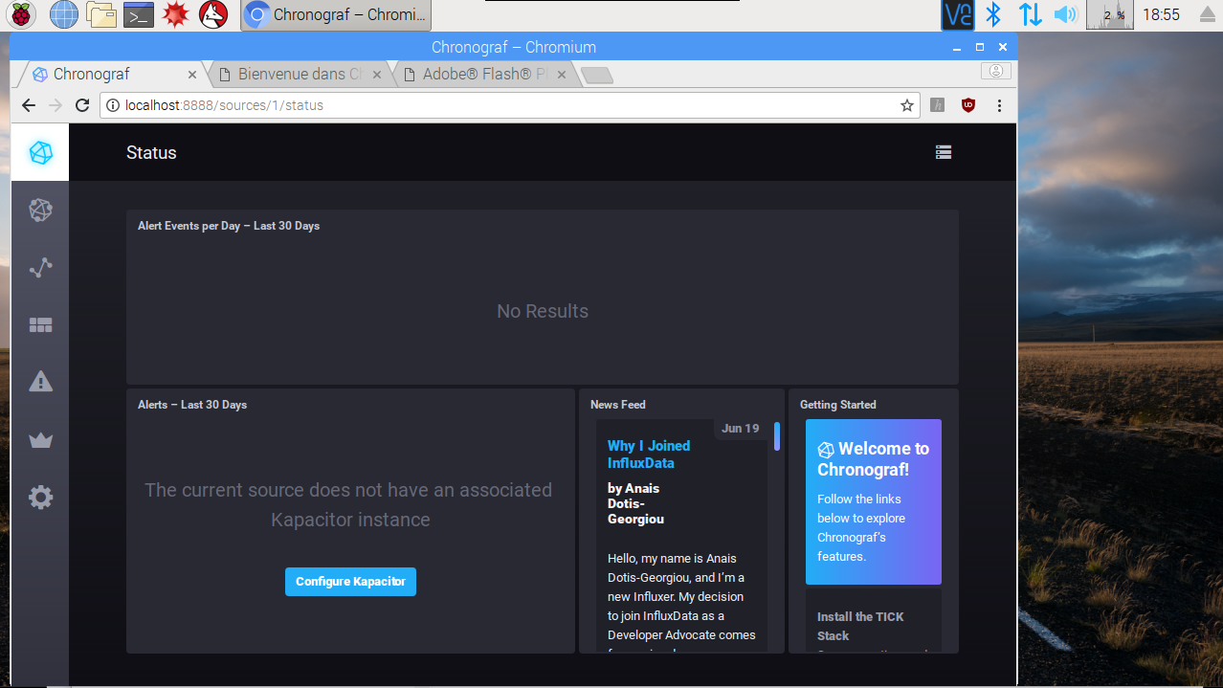1223x688 pixels.
Task: Open the Why I Joined InfluxData article
Action: tap(650, 455)
